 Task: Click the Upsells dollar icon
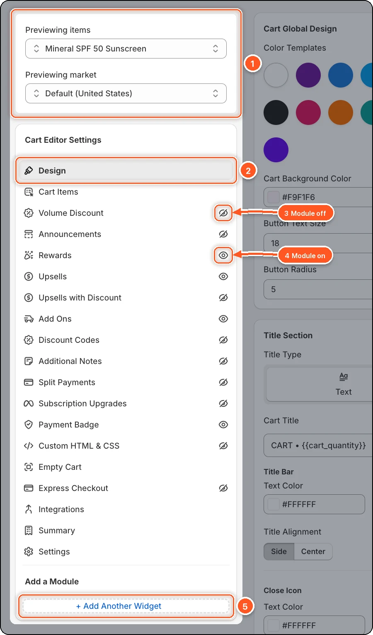(x=29, y=276)
